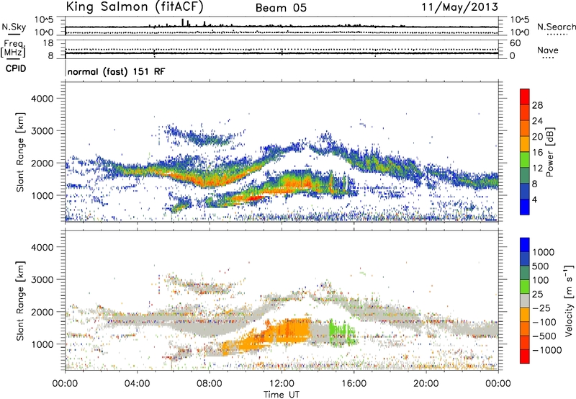
Task: Select the 2000 tick of velocity panel
Action: [42, 312]
